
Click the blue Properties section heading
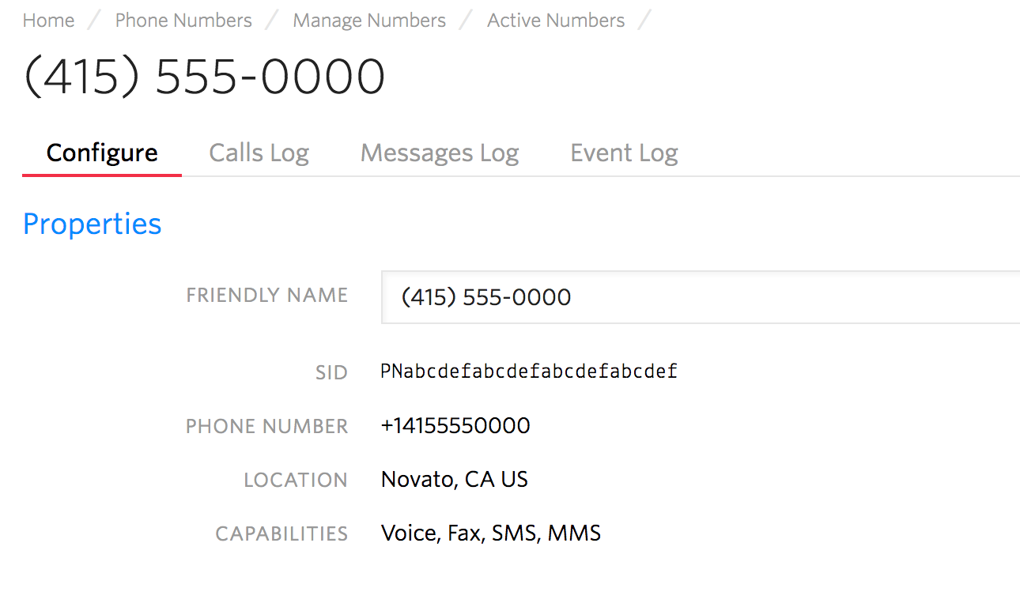click(92, 224)
